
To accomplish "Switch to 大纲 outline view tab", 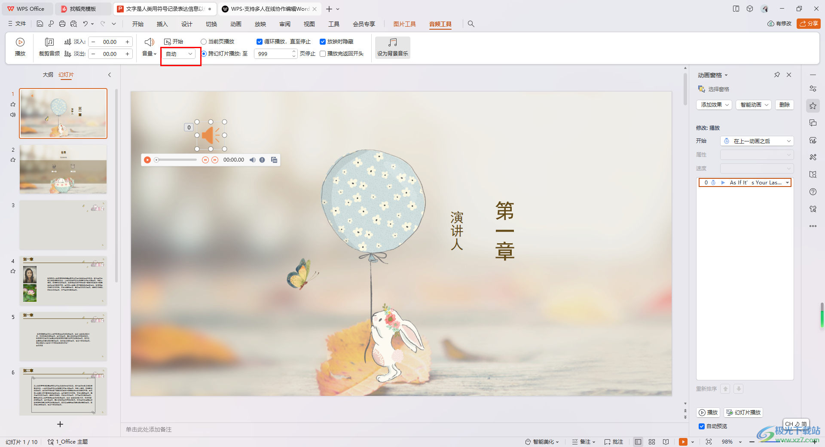I will pyautogui.click(x=48, y=75).
